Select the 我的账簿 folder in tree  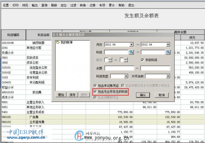coord(66,42)
